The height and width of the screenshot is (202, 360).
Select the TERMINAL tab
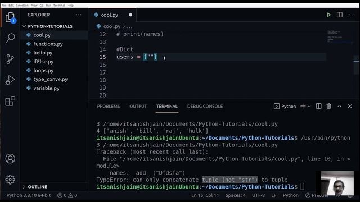[x=167, y=106]
